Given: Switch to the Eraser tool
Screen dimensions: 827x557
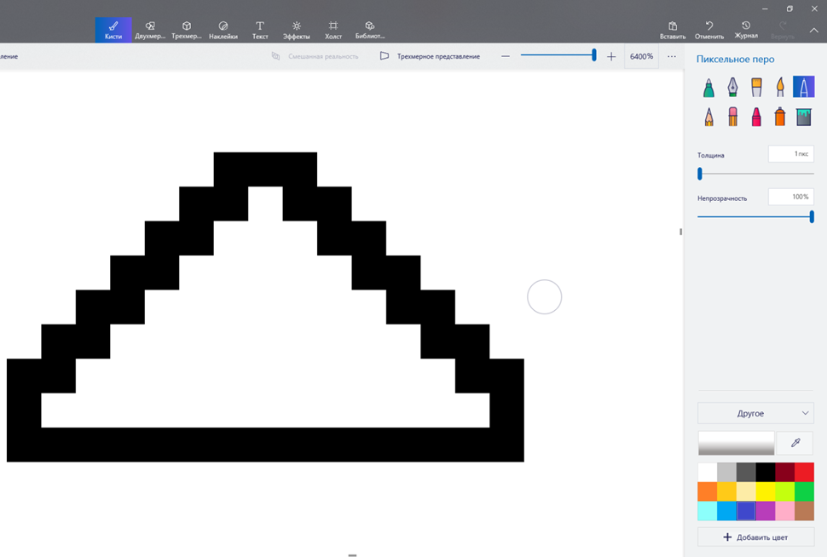Looking at the screenshot, I should (732, 117).
